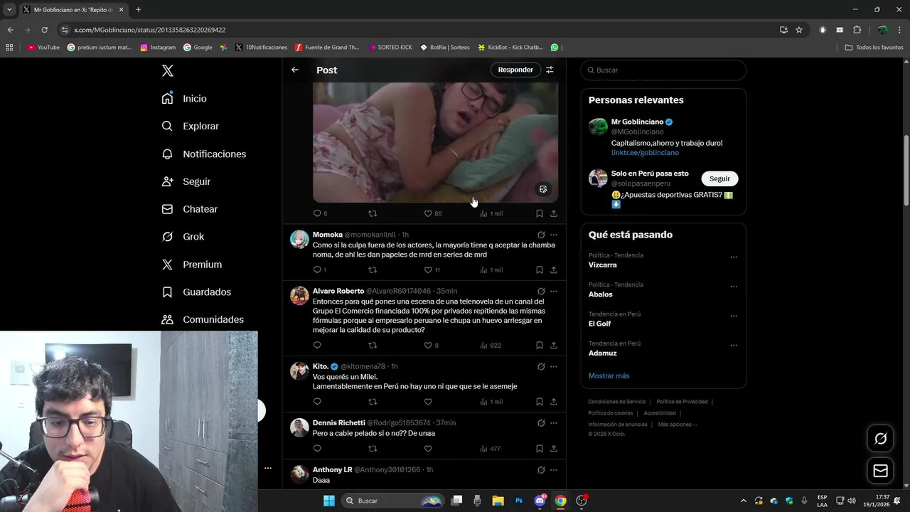Viewport: 910px width, 512px height.
Task: Click the X logo in sidebar
Action: [x=168, y=70]
